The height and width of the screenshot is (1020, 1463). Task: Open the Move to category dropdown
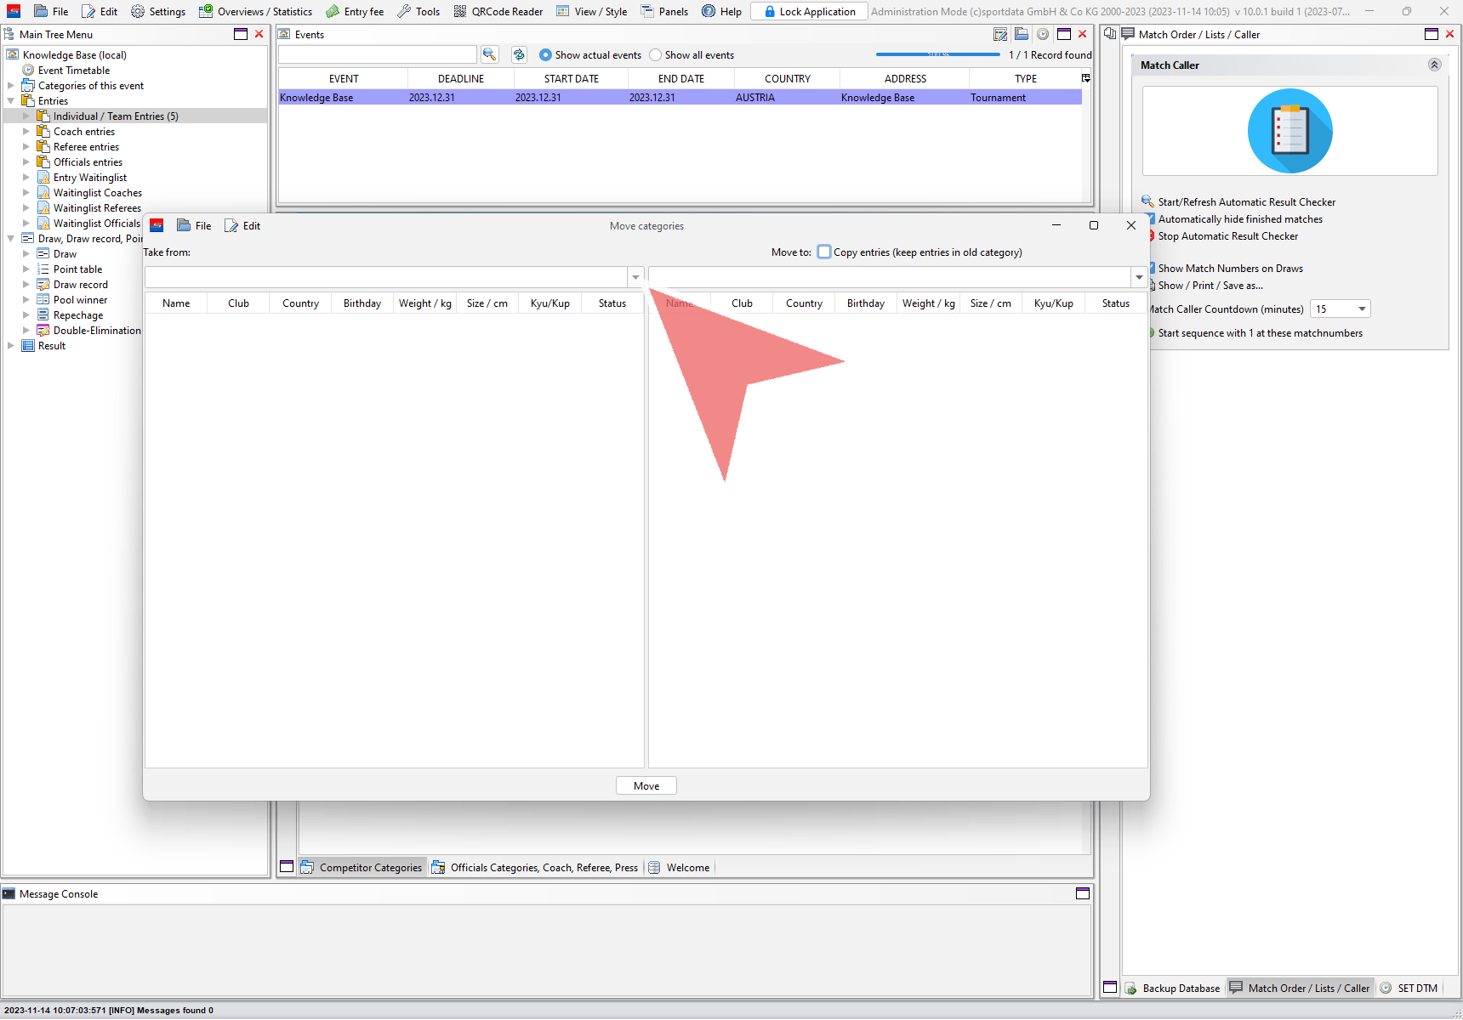pos(1139,277)
